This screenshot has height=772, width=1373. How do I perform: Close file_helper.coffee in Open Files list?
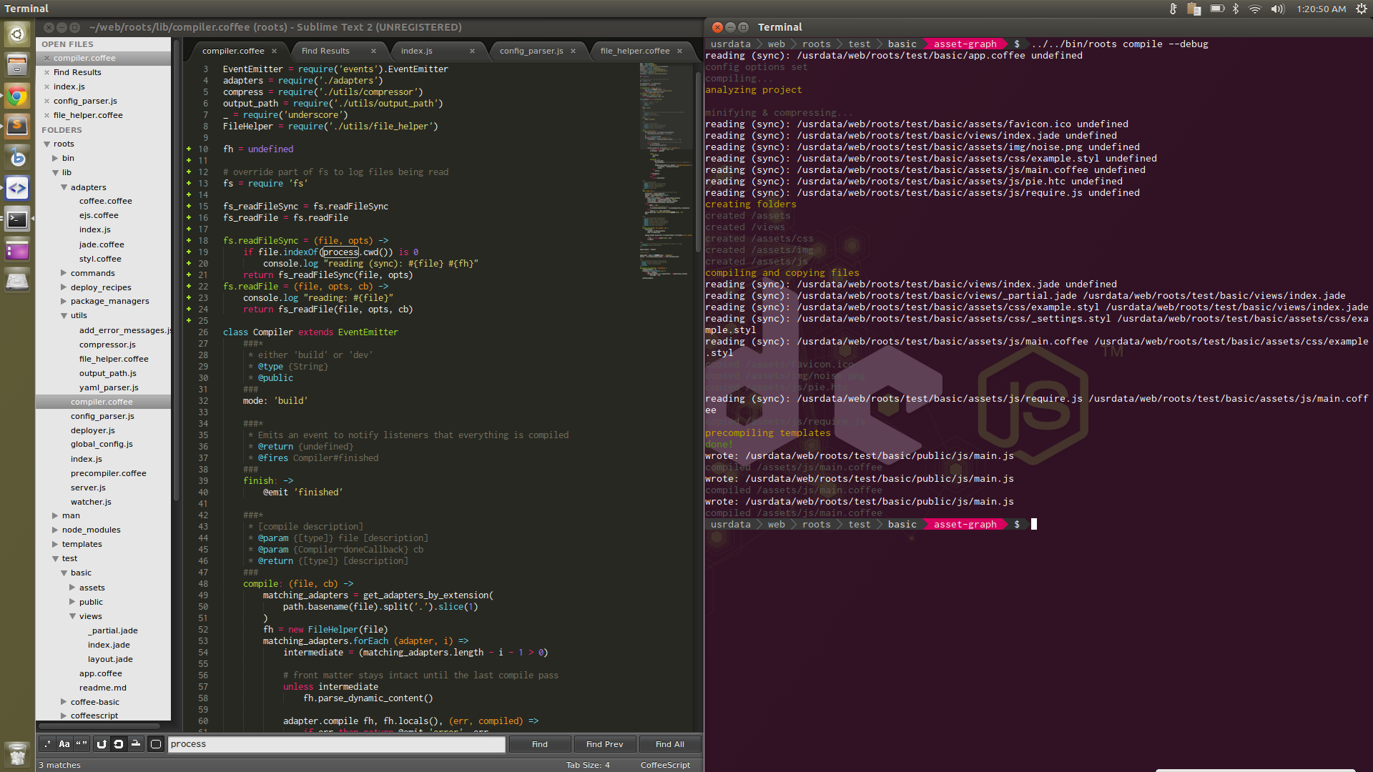coord(46,115)
